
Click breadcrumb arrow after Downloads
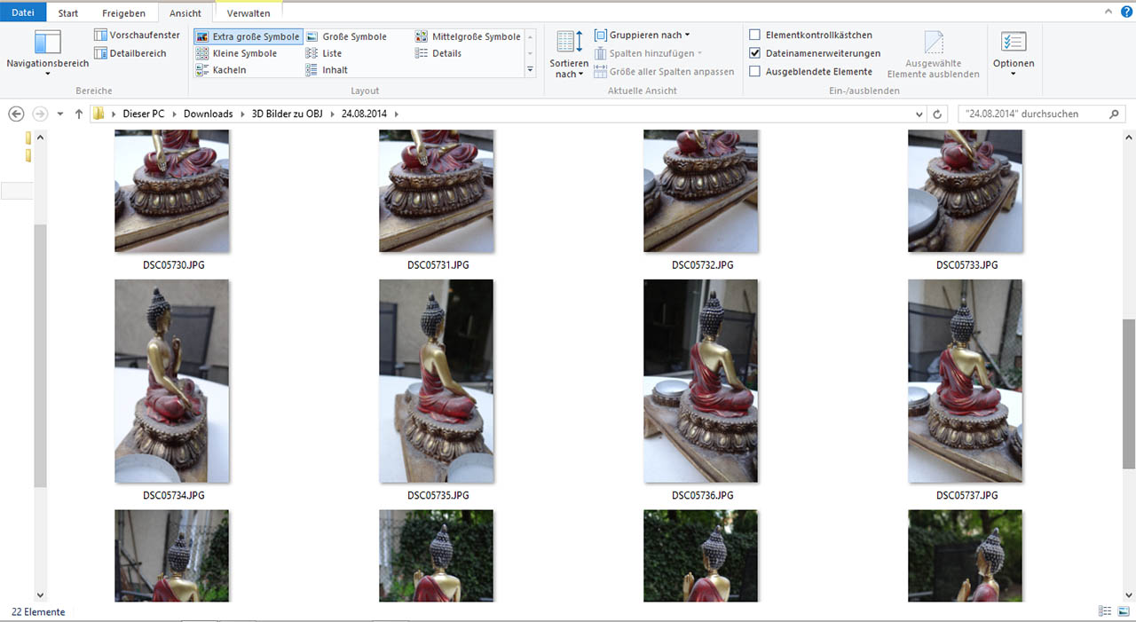coord(242,114)
